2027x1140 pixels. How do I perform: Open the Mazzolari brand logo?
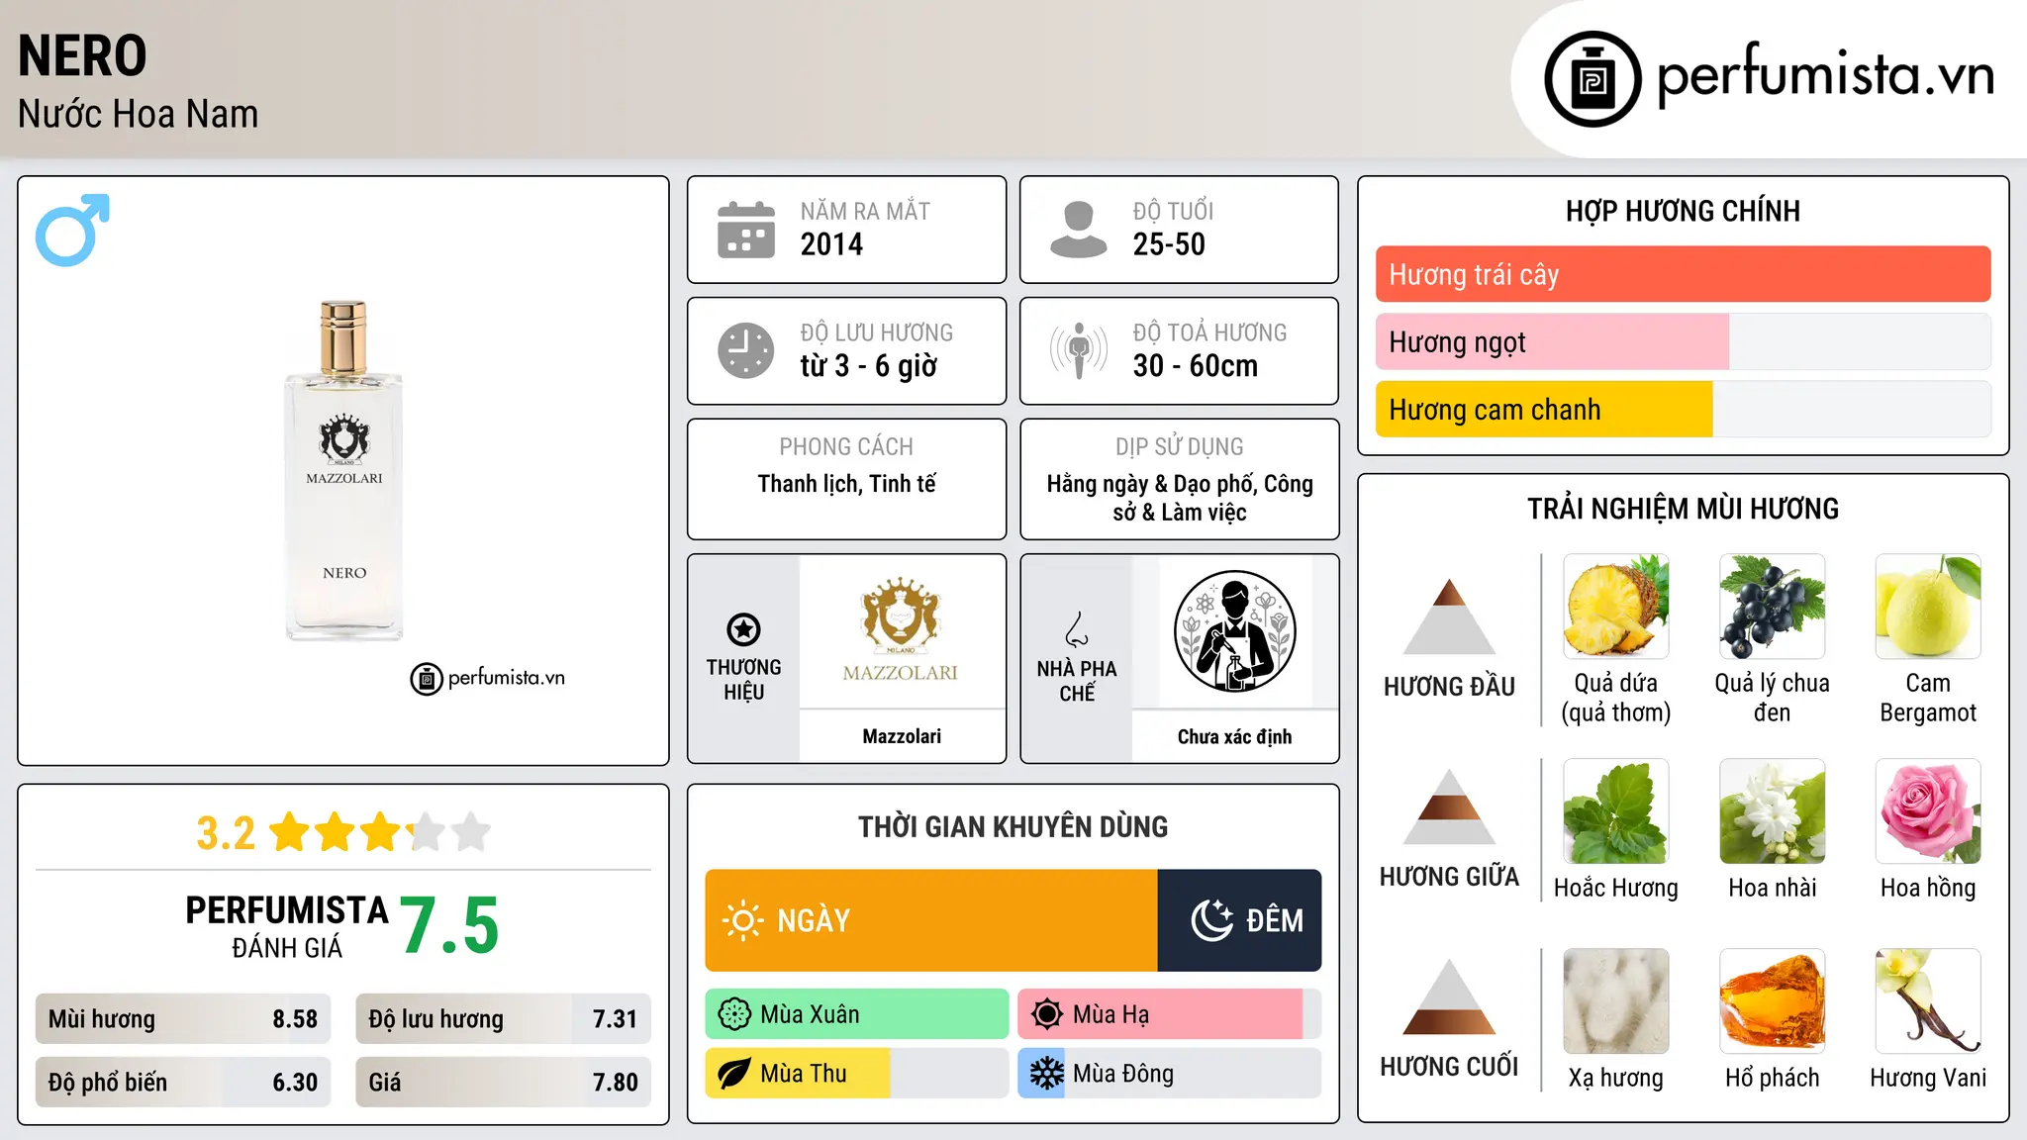coord(901,630)
